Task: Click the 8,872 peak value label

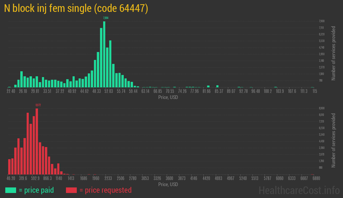Action: point(38,105)
